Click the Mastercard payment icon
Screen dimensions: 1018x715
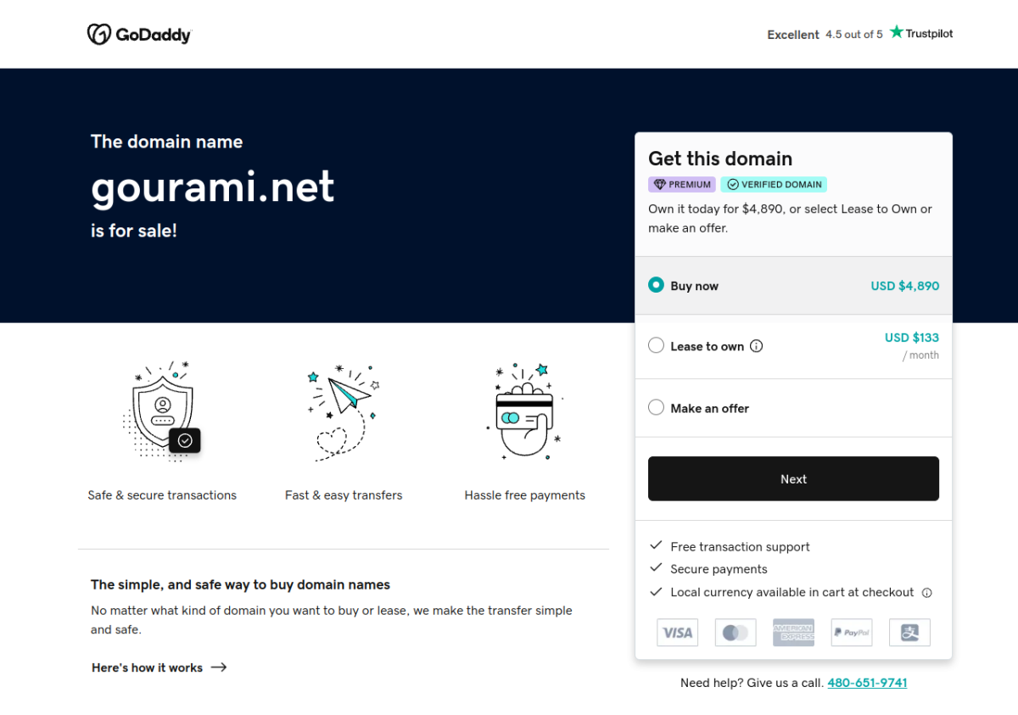point(736,633)
